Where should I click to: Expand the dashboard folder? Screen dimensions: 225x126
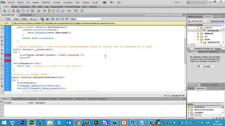click(198, 34)
